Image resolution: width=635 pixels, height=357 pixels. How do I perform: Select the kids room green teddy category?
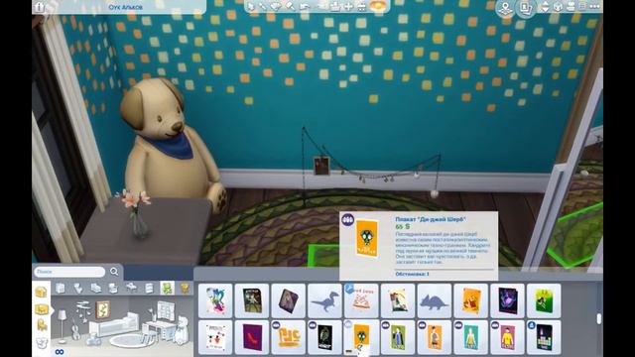pos(167,288)
